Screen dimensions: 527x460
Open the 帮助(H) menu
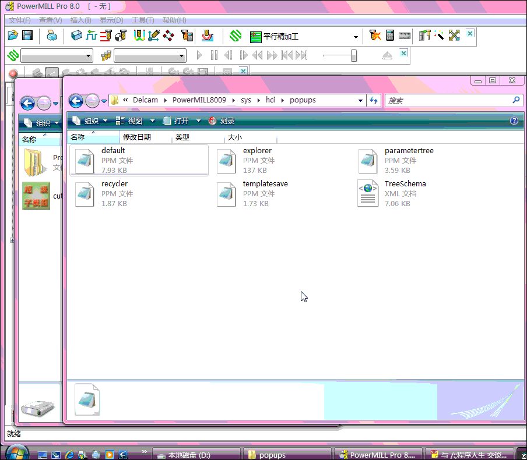click(174, 20)
